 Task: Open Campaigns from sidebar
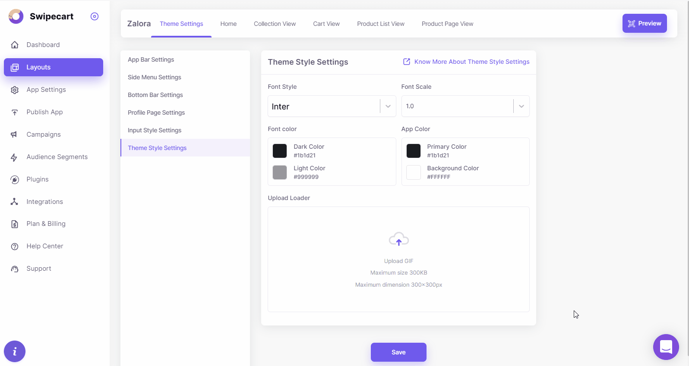(54, 135)
